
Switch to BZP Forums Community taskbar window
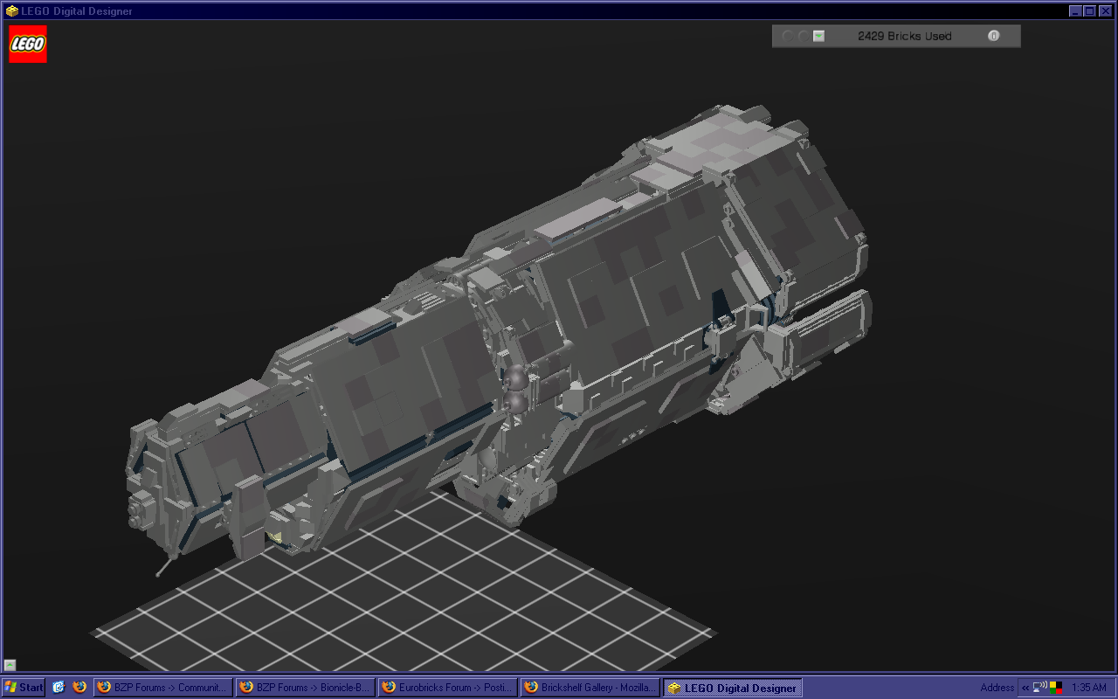click(163, 688)
